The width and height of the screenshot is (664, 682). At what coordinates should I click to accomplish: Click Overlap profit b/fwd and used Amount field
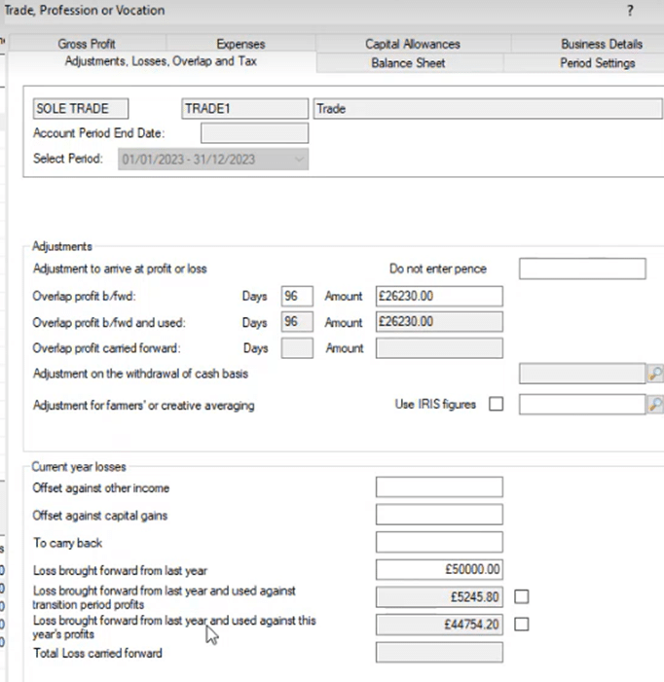pos(439,322)
